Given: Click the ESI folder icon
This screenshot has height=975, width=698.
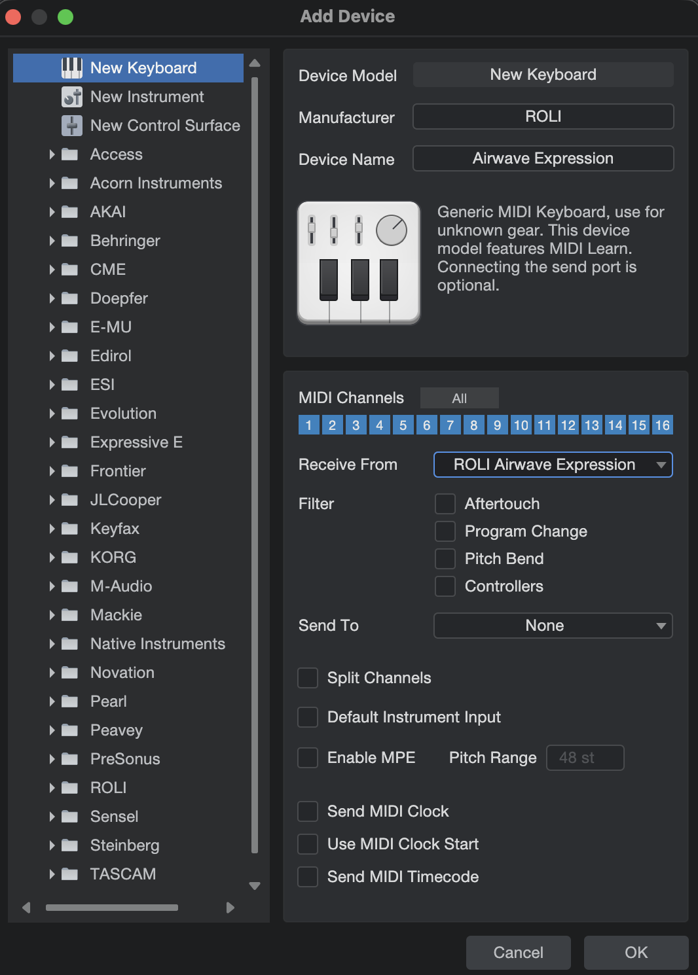Looking at the screenshot, I should (x=69, y=385).
